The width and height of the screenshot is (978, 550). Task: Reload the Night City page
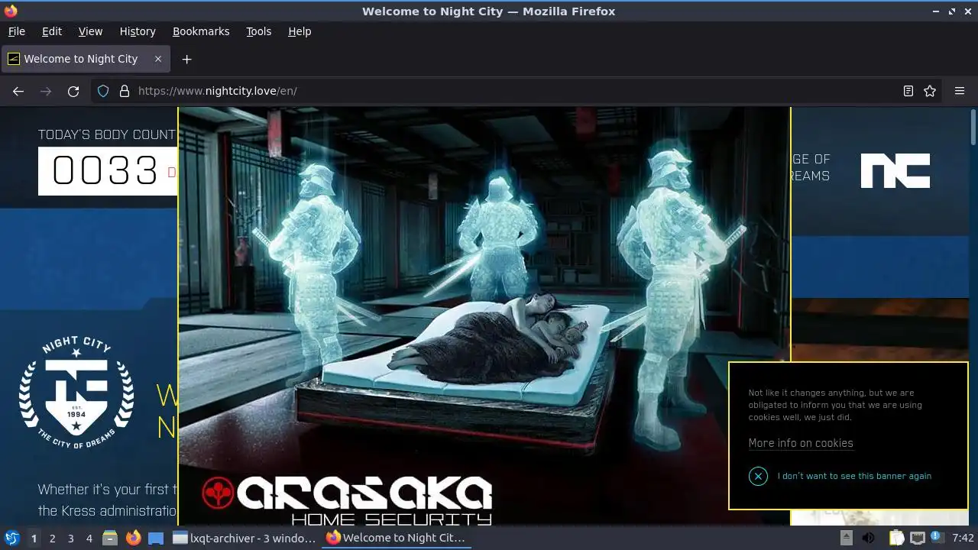(x=73, y=91)
